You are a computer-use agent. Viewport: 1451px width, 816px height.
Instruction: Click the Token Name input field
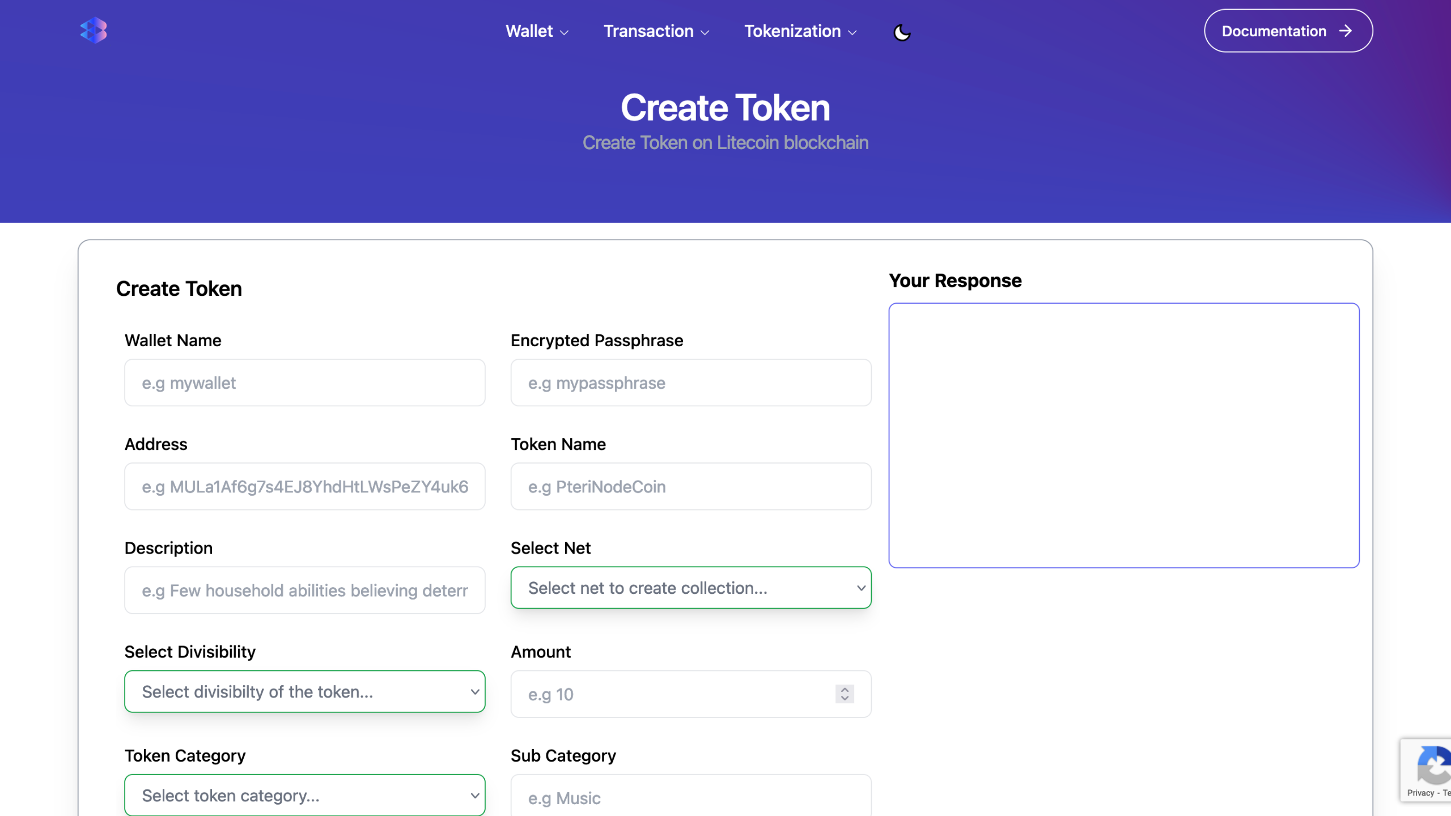[x=690, y=486]
